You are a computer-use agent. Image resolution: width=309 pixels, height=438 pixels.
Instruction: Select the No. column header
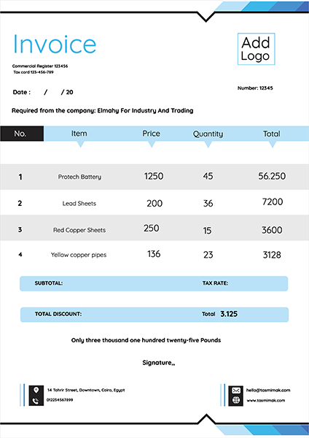pos(22,134)
